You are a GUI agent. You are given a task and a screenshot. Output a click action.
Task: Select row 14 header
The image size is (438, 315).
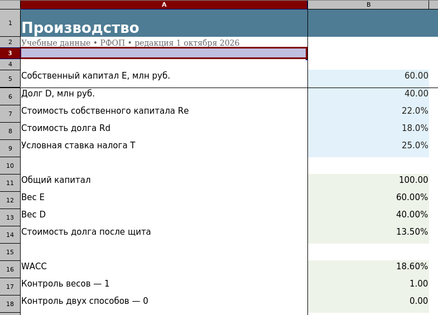click(x=10, y=235)
